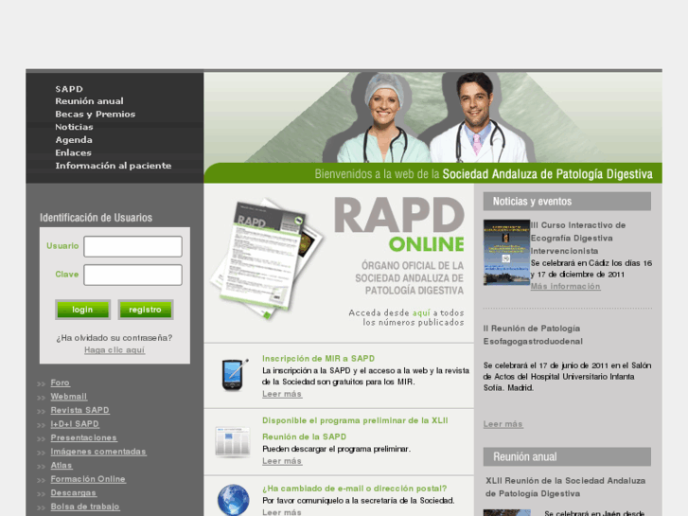Open the SAPD menu item

[x=69, y=89]
